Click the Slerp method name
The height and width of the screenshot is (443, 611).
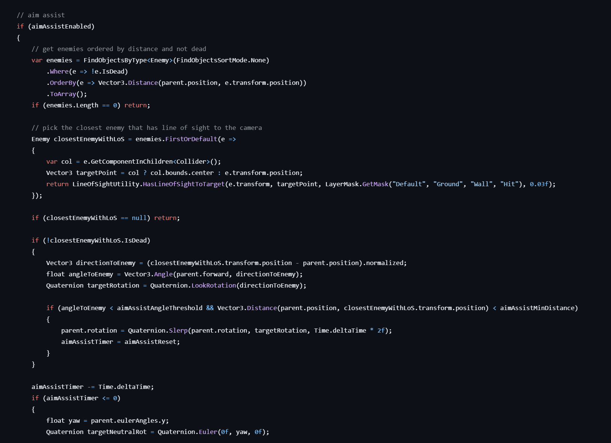pyautogui.click(x=178, y=330)
